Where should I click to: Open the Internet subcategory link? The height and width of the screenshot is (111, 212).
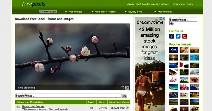click(x=43, y=109)
